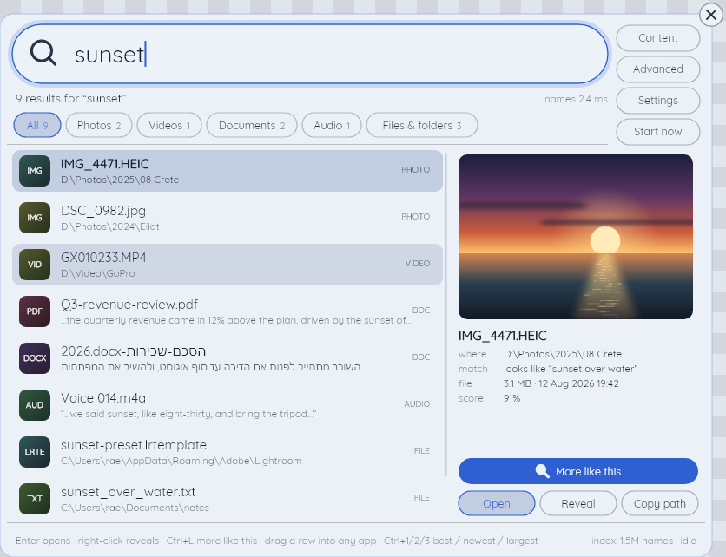726x557 pixels.
Task: Select the DSC_0982.jpg result
Action: click(x=228, y=218)
